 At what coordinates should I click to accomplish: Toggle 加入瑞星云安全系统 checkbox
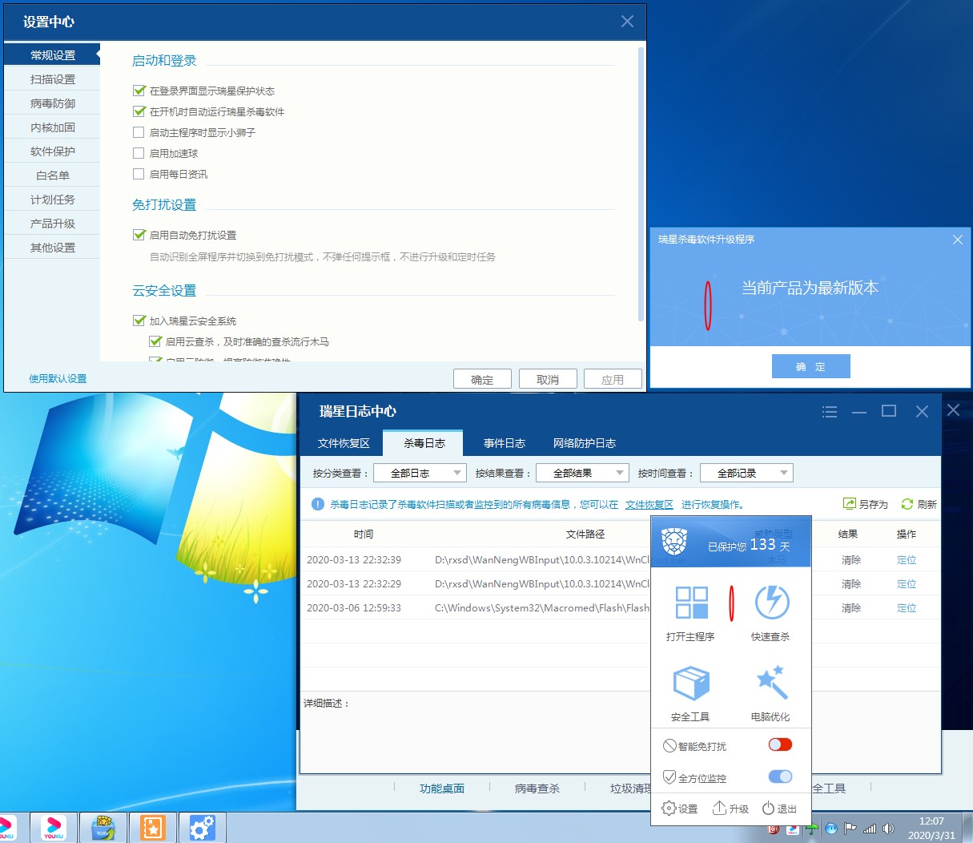point(139,321)
